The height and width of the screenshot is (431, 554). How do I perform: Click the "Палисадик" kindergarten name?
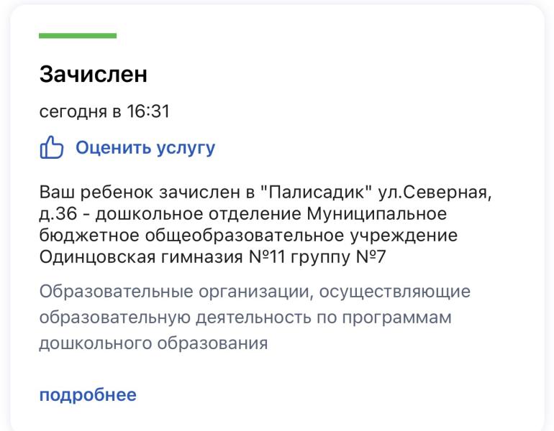coord(317,193)
